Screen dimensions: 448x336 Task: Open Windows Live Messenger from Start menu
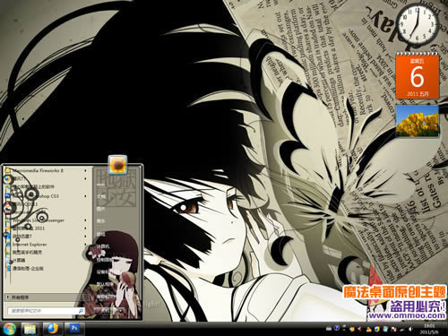point(47,220)
